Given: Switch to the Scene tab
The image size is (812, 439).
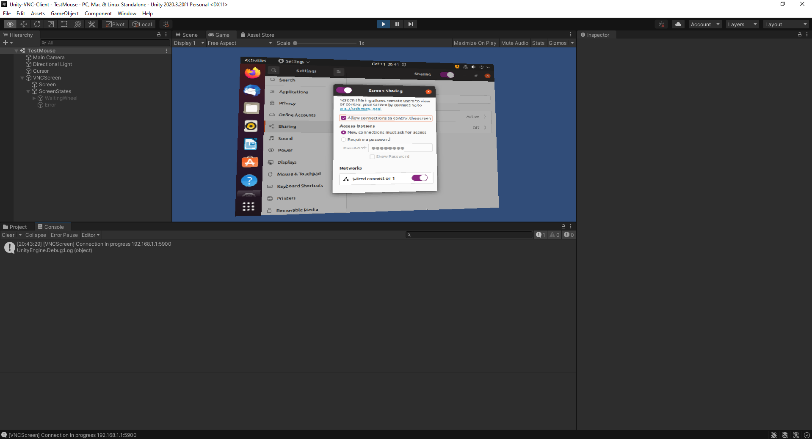Looking at the screenshot, I should (187, 35).
